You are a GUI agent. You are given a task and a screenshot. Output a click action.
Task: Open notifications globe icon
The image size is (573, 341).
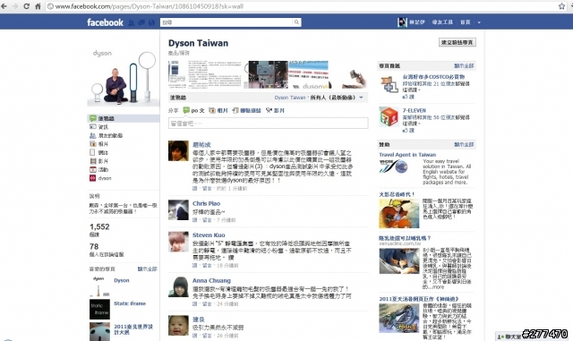pyautogui.click(x=151, y=22)
